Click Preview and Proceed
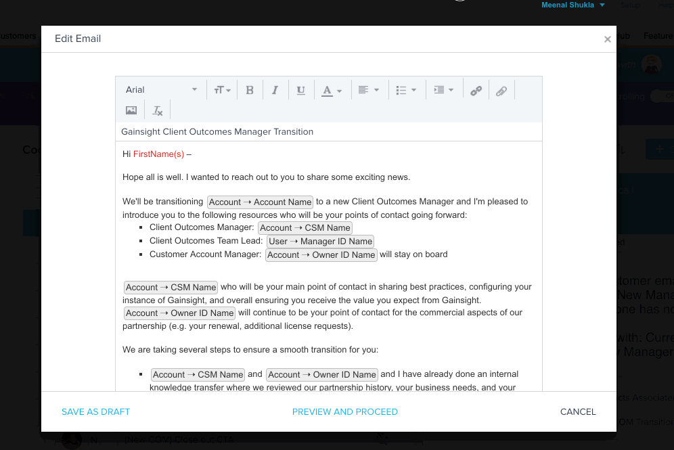The height and width of the screenshot is (450, 674). (344, 411)
